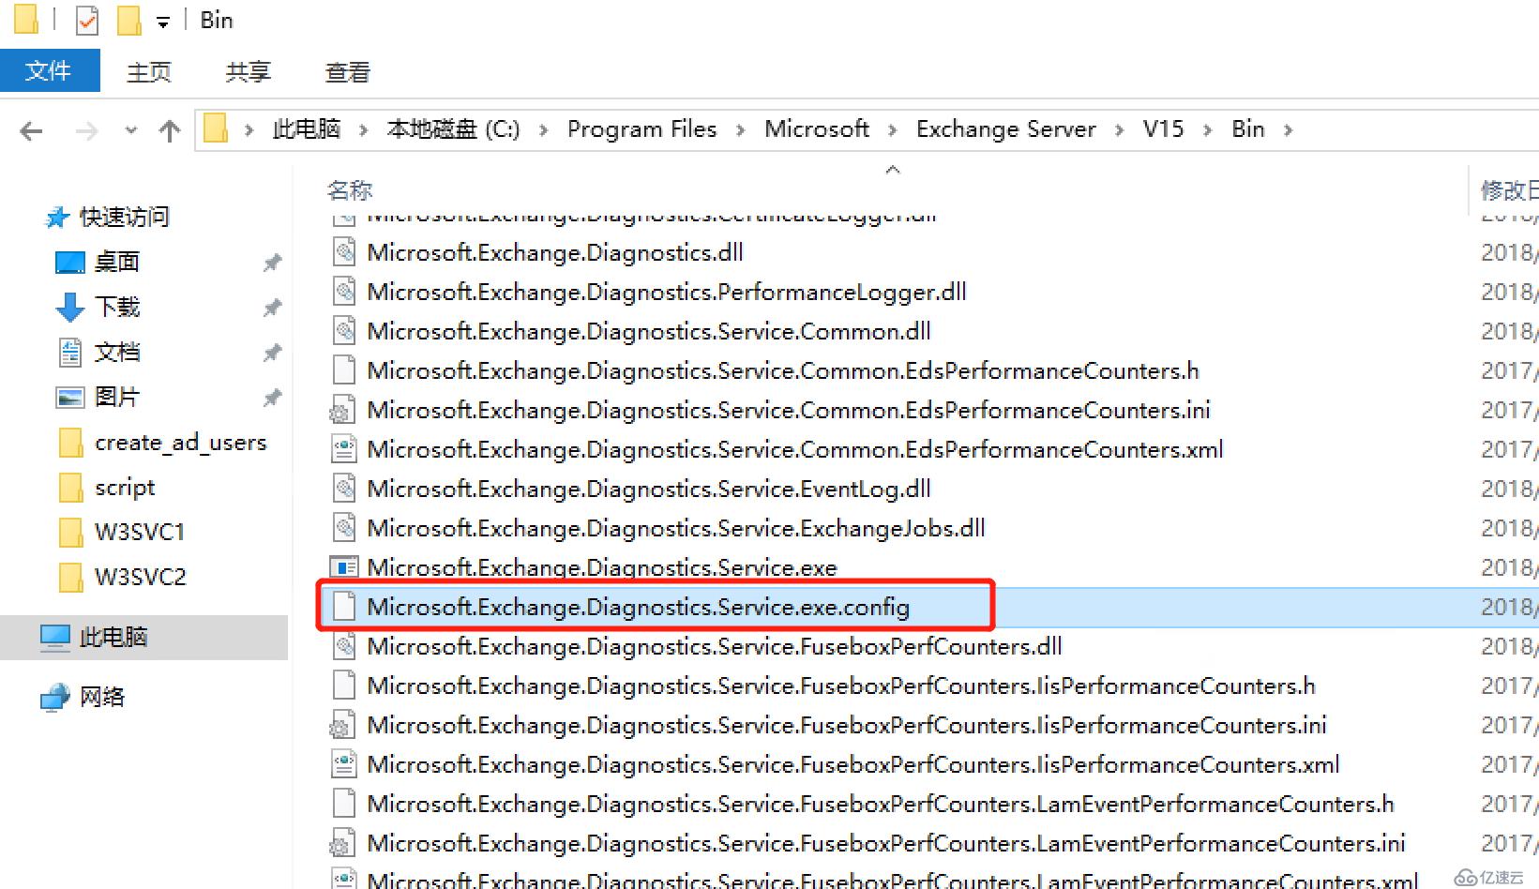Click the Common.EdsPerformanceCounters.xml file icon

tap(344, 449)
